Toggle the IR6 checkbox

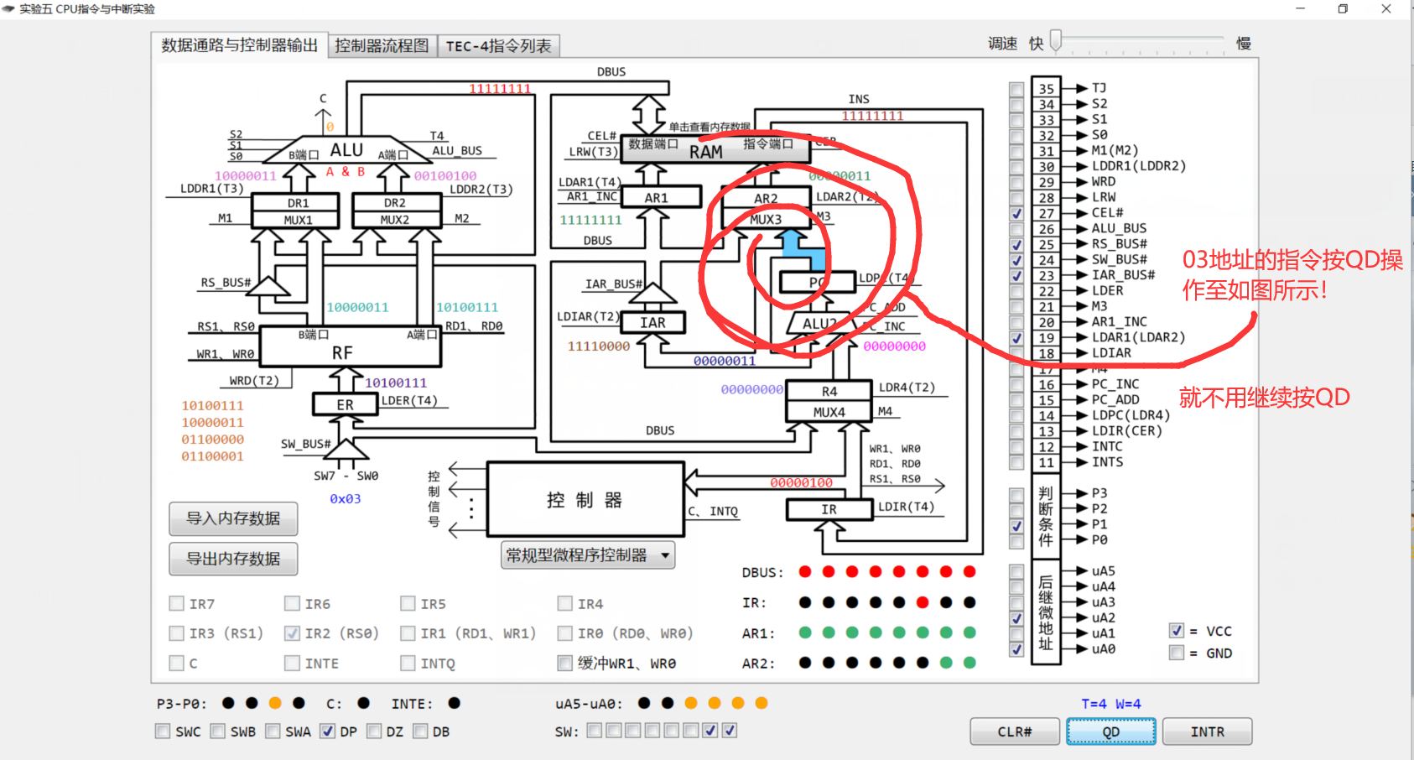293,603
